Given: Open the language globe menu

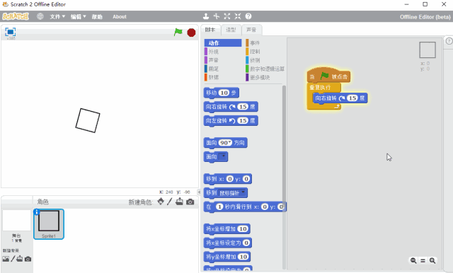Looking at the screenshot, I should pos(40,16).
